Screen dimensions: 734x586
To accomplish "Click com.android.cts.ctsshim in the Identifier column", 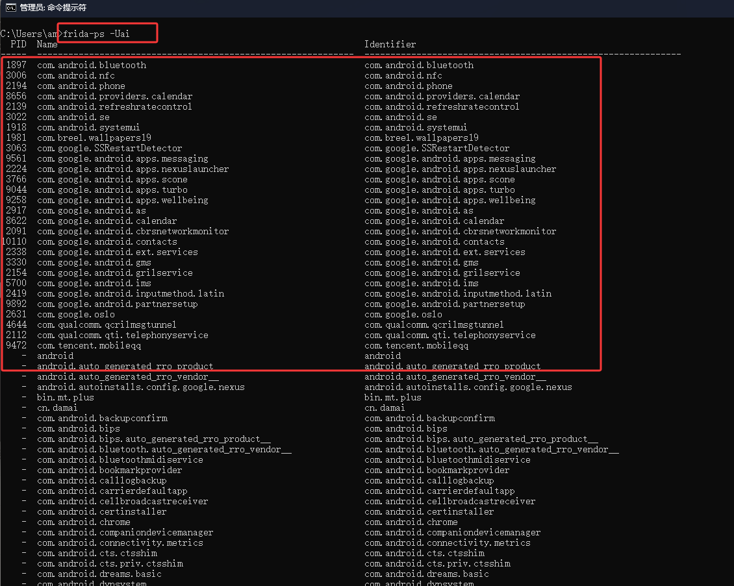I will [425, 554].
